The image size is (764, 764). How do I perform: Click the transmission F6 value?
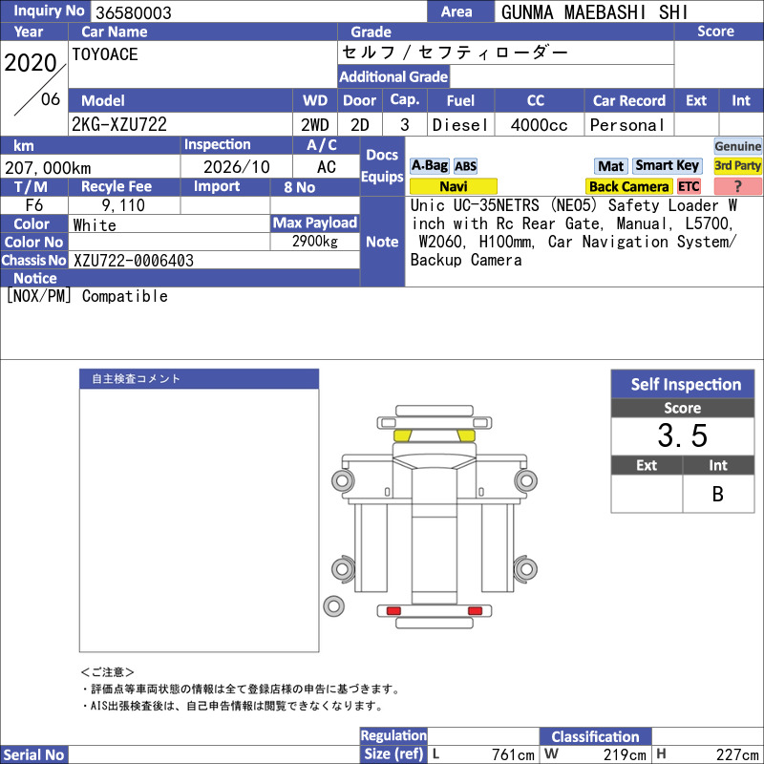click(x=34, y=205)
